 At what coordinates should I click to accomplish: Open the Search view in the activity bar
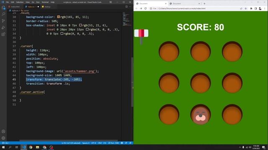coord(3,14)
